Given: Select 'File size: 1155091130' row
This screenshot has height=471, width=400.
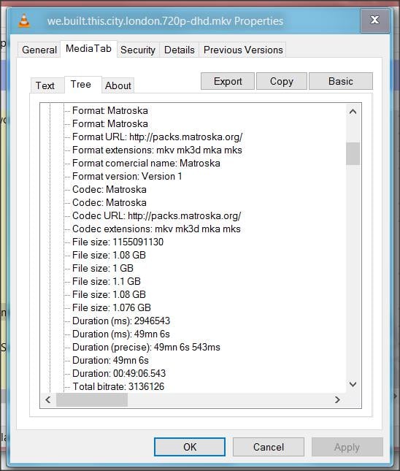Looking at the screenshot, I should (x=118, y=242).
